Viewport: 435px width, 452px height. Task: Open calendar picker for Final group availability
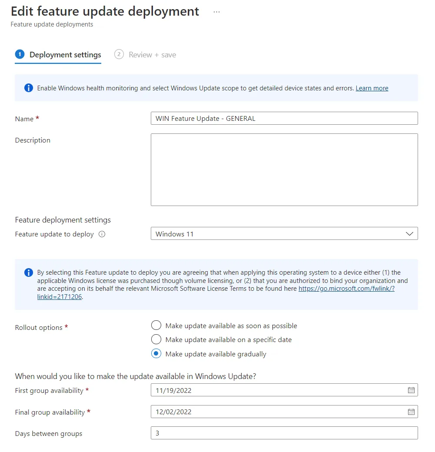(411, 412)
